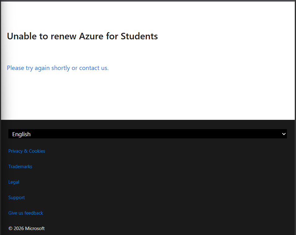Open the Privacy & Cookies link
This screenshot has height=235, width=296.
click(27, 151)
